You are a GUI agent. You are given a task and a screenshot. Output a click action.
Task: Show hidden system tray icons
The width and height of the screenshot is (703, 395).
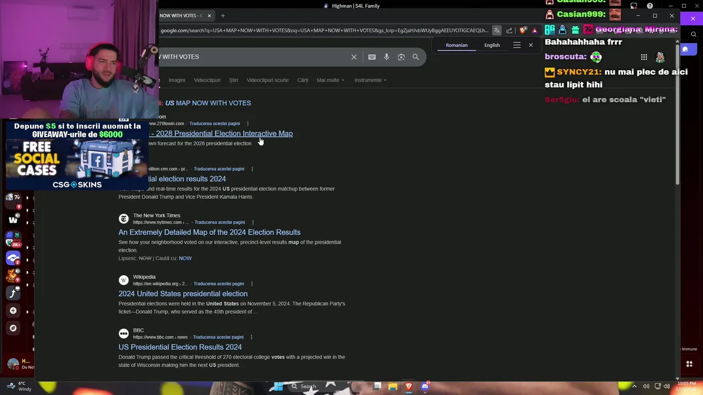tap(634, 386)
